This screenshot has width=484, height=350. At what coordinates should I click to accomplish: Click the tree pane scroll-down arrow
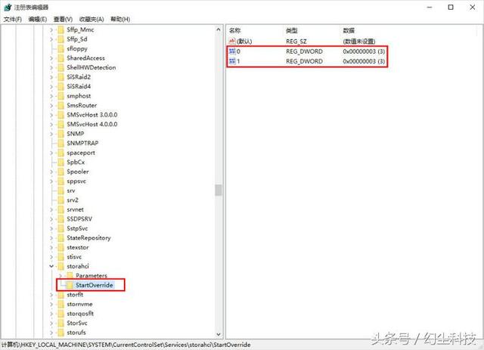219,334
